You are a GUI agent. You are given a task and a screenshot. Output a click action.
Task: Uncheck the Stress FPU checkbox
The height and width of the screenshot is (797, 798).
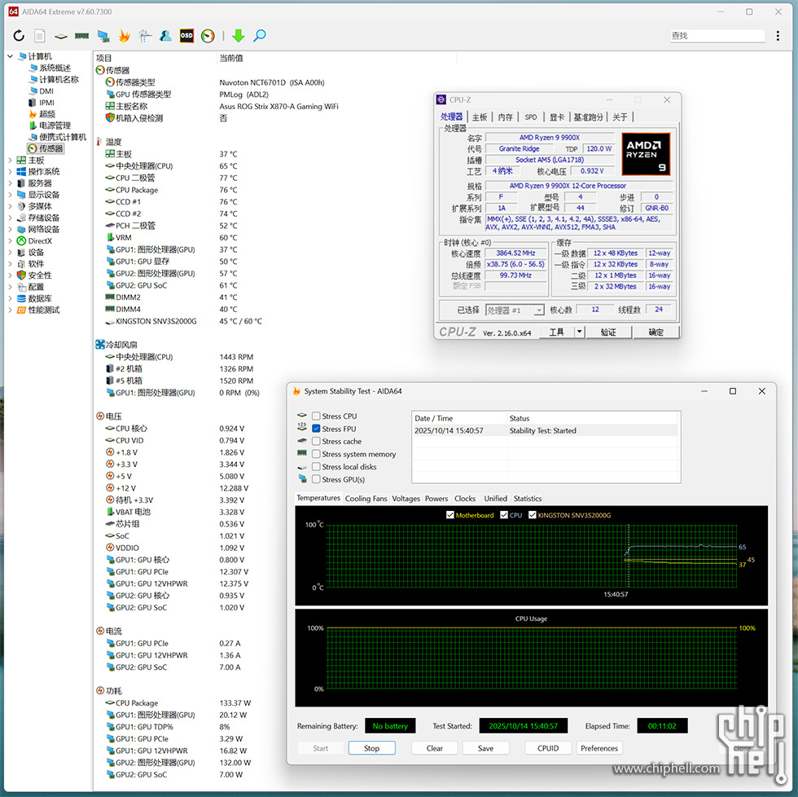click(x=316, y=429)
